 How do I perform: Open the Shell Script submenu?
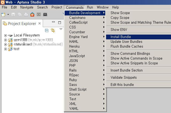tap(85, 89)
